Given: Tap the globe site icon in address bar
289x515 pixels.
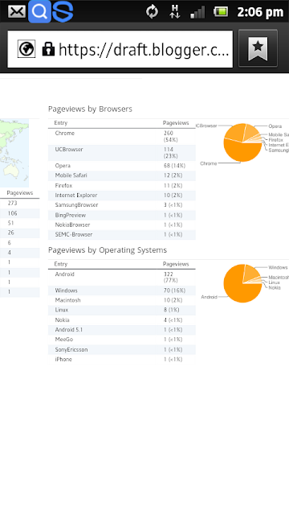Looking at the screenshot, I should click(26, 49).
